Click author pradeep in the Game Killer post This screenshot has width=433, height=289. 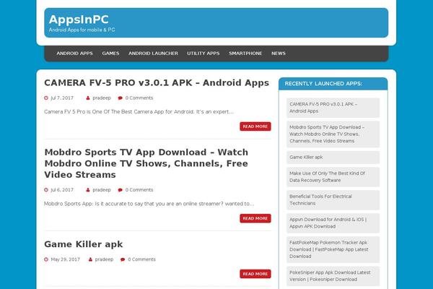104,259
